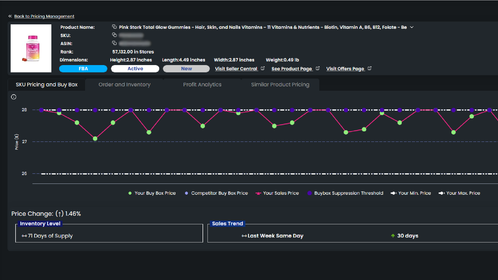Image resolution: width=498 pixels, height=280 pixels.
Task: Click the double-chevron back arrow icon
Action: tap(10, 16)
